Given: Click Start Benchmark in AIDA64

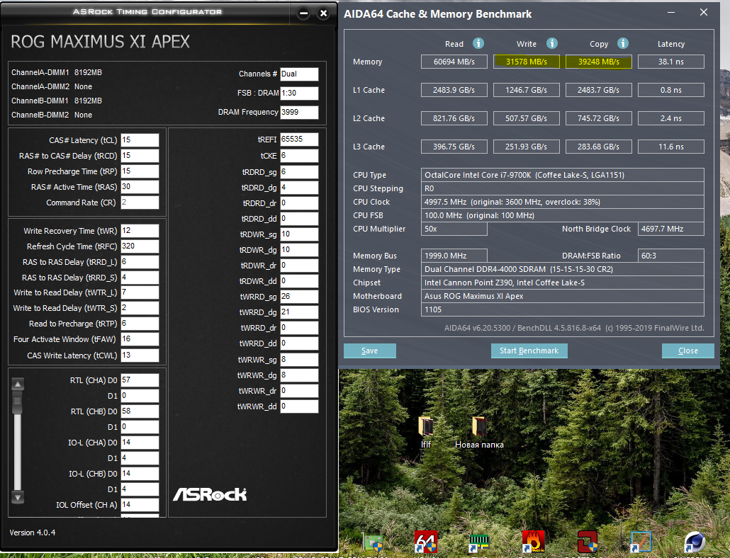Looking at the screenshot, I should coord(529,351).
